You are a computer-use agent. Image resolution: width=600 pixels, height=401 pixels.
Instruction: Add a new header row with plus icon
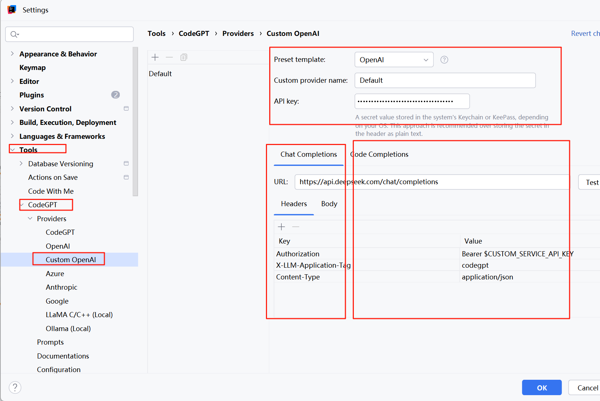coord(281,227)
